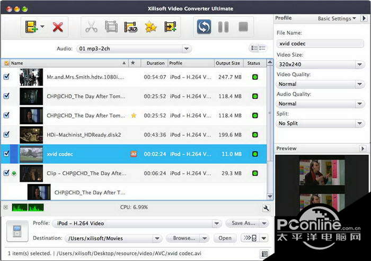
Task: Open the Audio Quality dropdown
Action: tap(320, 104)
